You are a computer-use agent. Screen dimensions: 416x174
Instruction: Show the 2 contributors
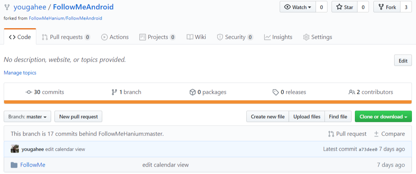click(371, 92)
